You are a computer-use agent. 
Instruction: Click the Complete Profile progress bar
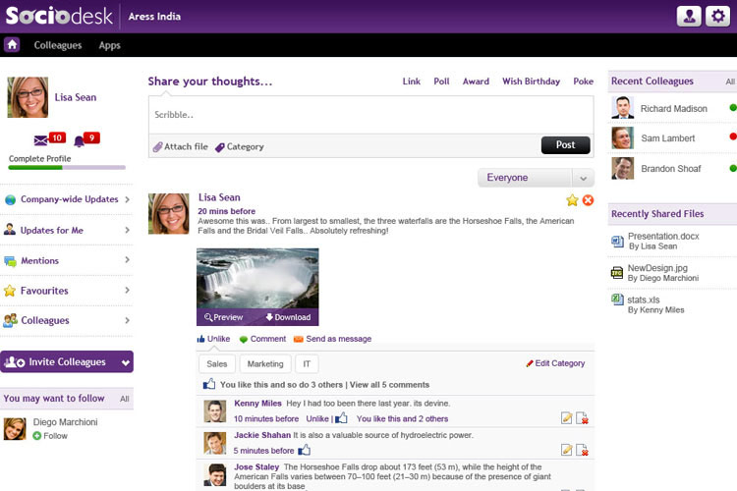(x=67, y=167)
